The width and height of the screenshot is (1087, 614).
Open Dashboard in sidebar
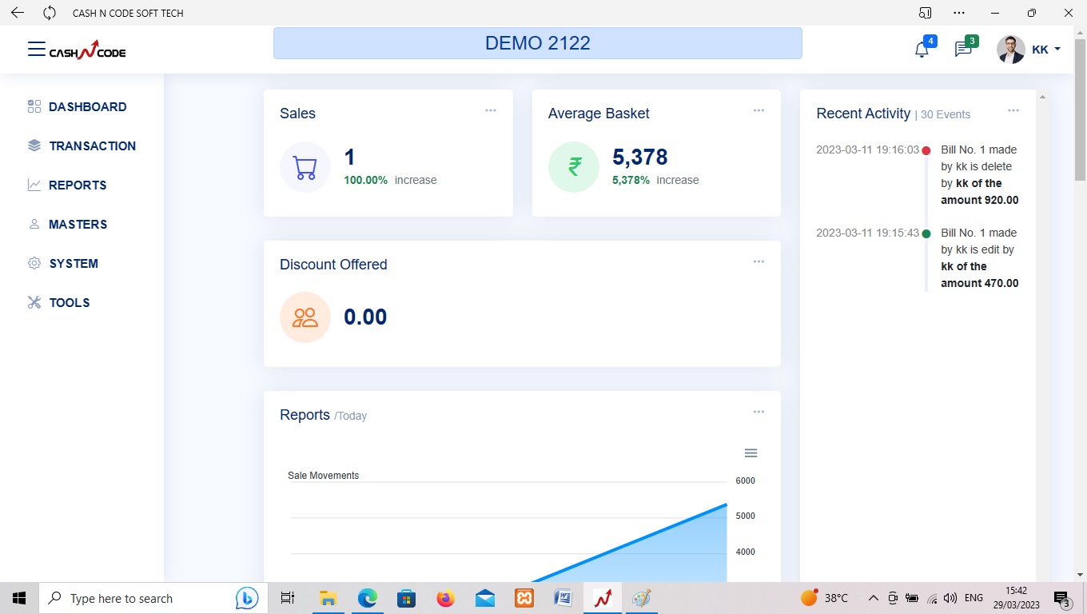(87, 107)
